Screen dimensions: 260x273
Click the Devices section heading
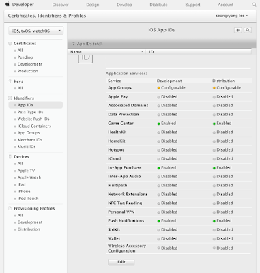pos(21,156)
